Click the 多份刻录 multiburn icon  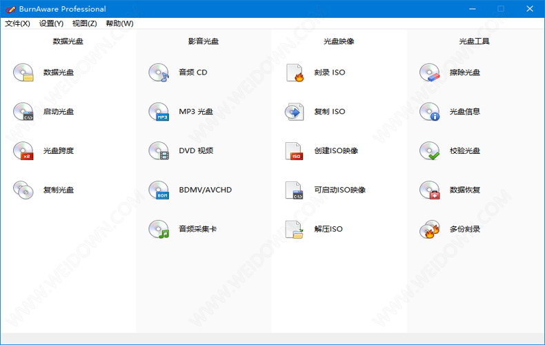(430, 229)
